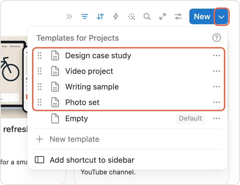Click drag handle beside Writing sample
The height and width of the screenshot is (185, 240).
point(40,87)
